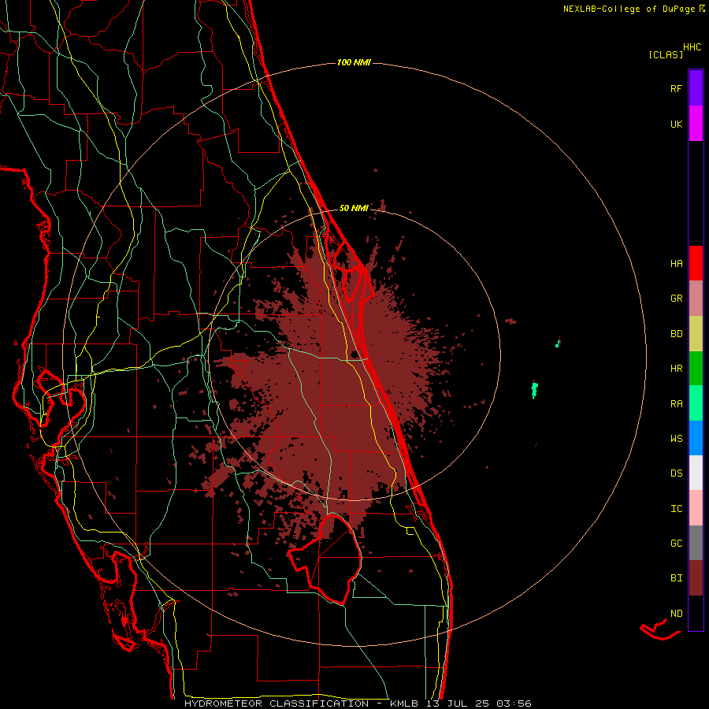Click the WS legend label

point(676,439)
